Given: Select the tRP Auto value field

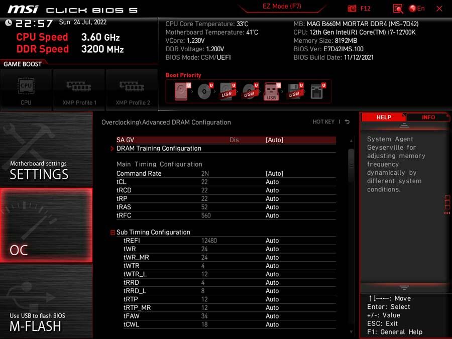Looking at the screenshot, I should [272, 198].
